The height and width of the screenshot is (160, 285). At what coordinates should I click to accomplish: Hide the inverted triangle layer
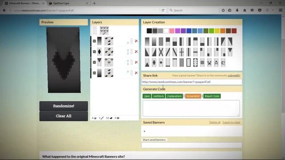tap(94, 62)
